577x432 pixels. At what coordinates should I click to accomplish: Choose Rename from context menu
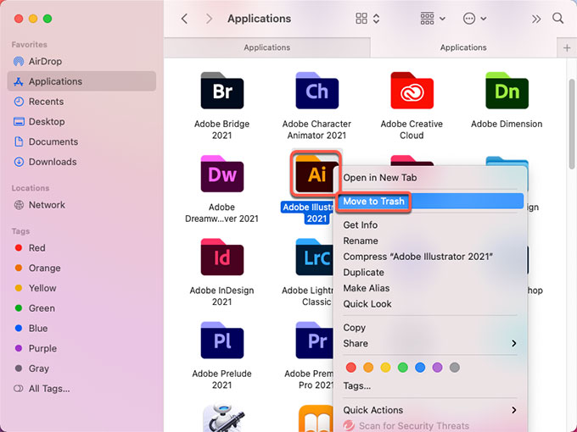430,241
